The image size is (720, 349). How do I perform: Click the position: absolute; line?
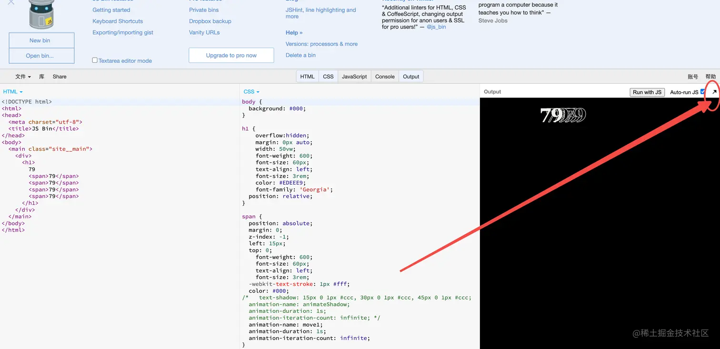tap(280, 223)
